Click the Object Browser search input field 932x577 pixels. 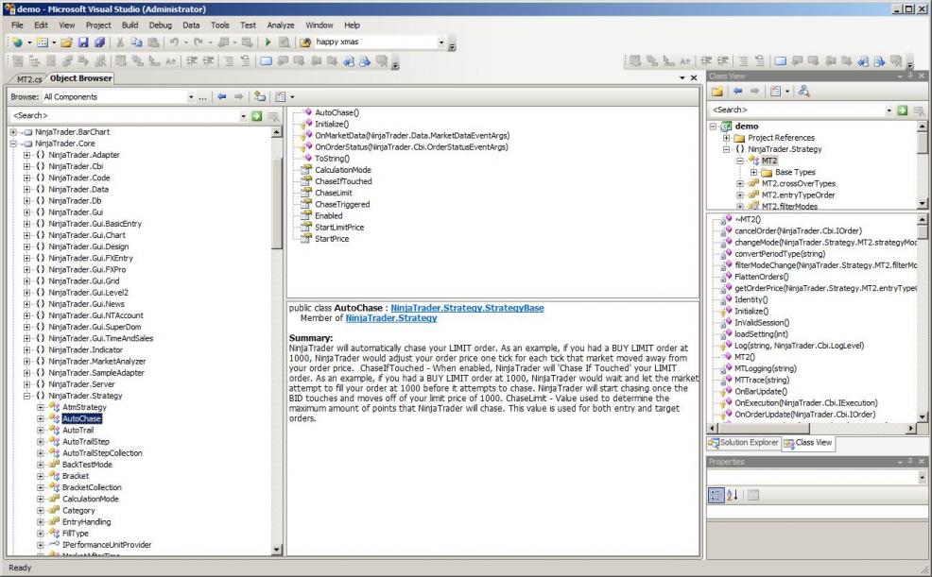[125, 116]
